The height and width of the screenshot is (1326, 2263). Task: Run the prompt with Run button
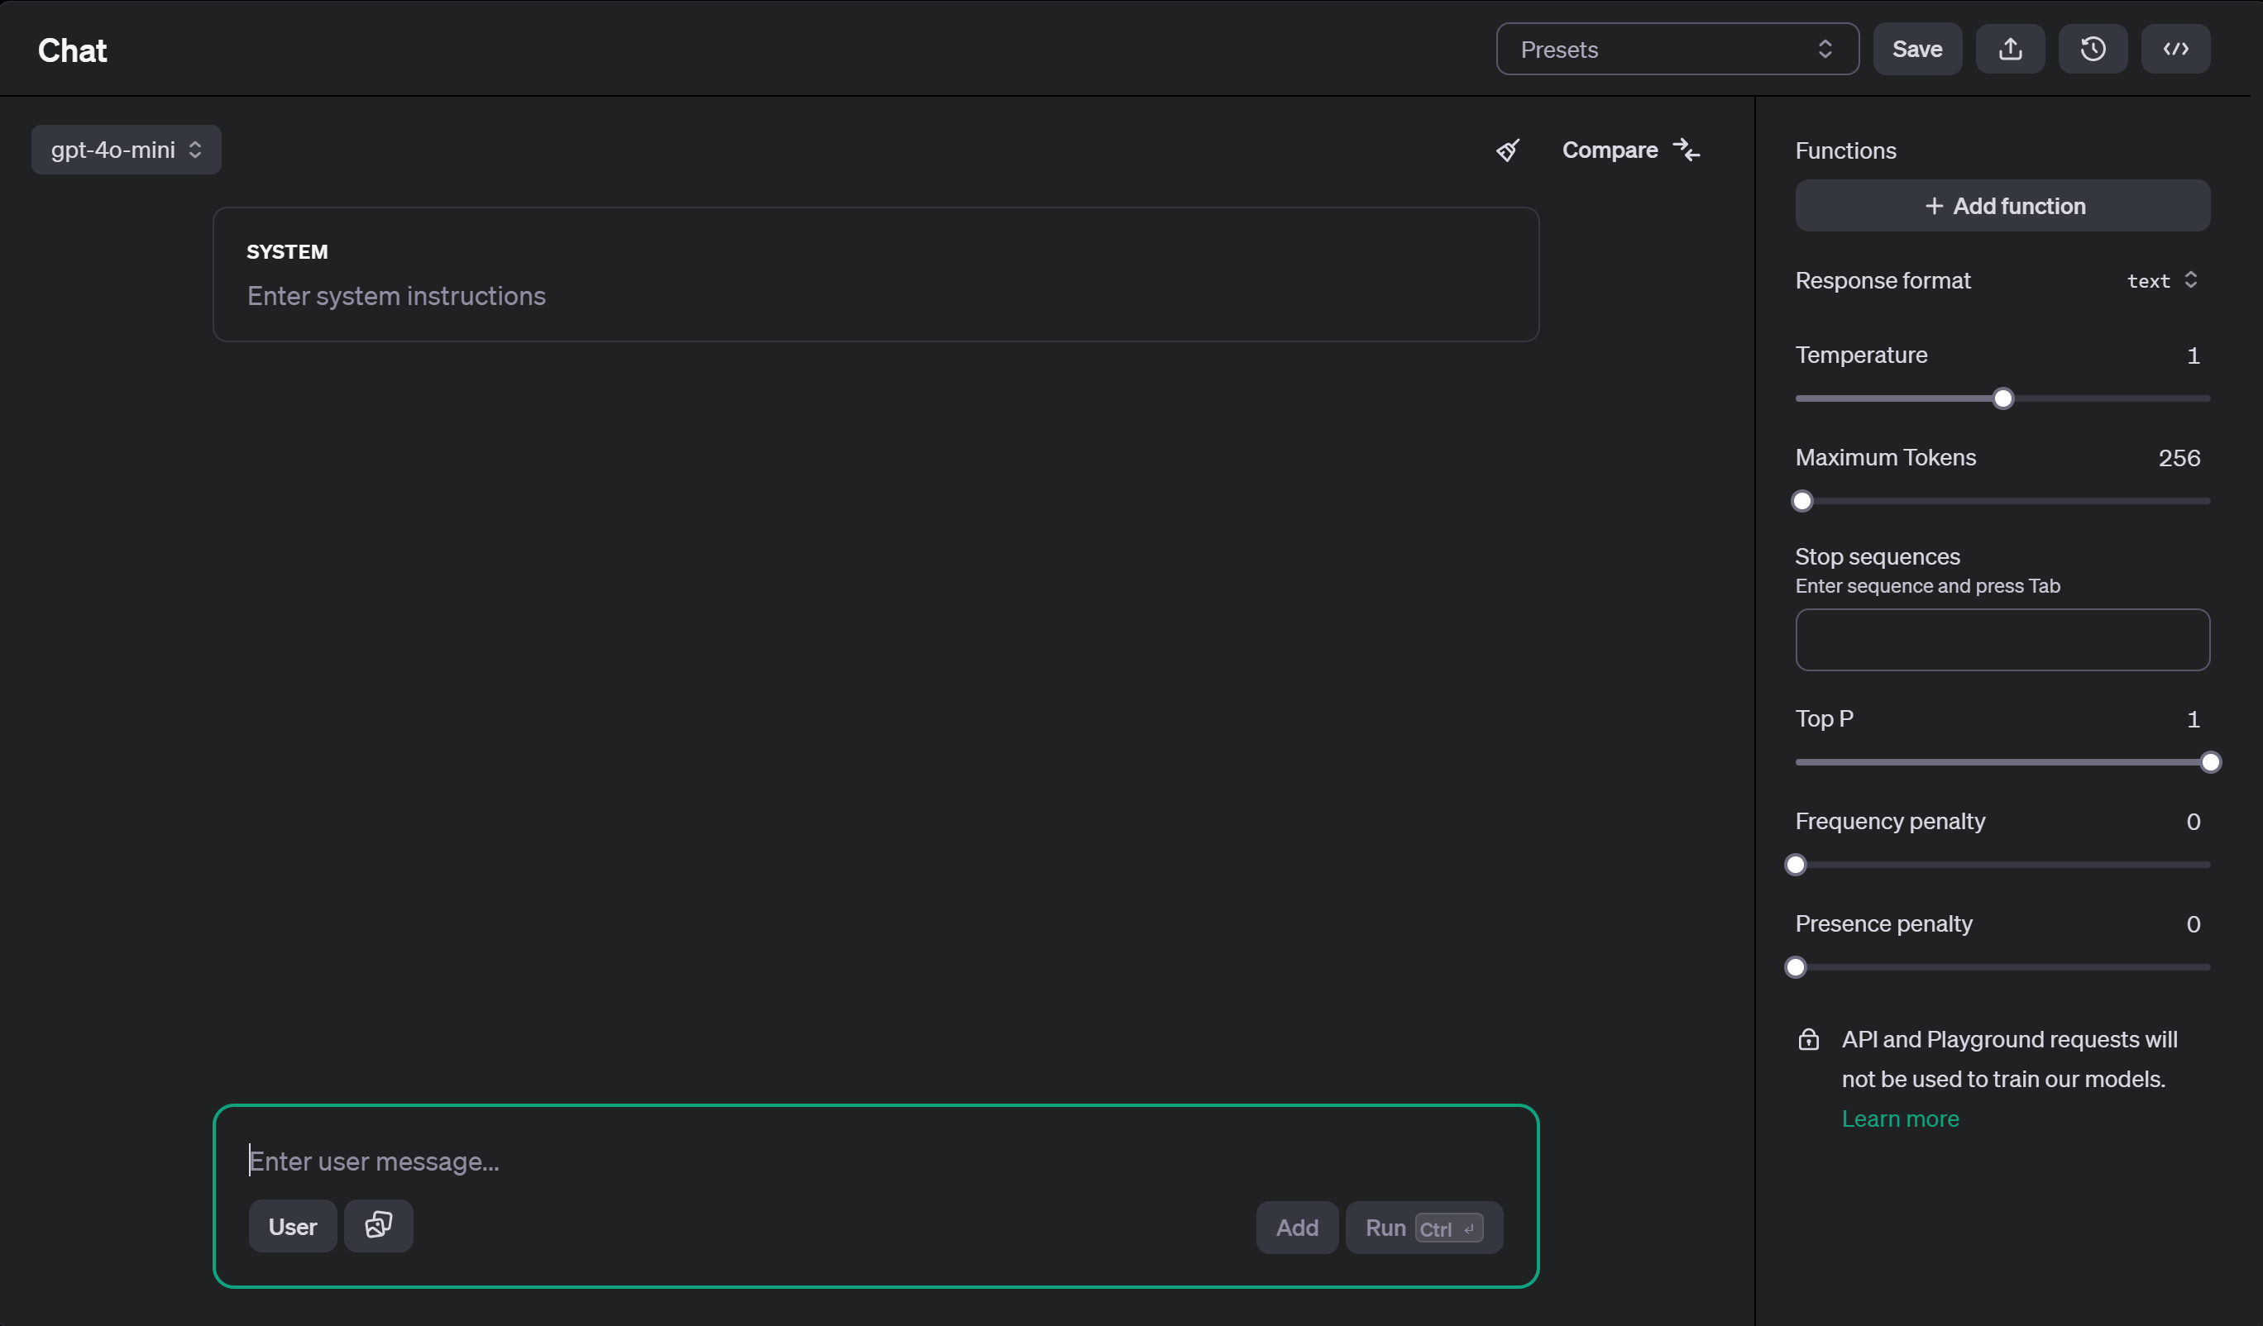point(1423,1228)
